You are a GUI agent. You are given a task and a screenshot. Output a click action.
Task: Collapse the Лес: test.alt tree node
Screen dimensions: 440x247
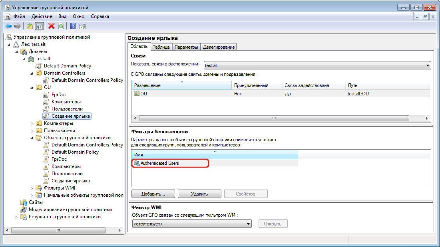point(9,45)
